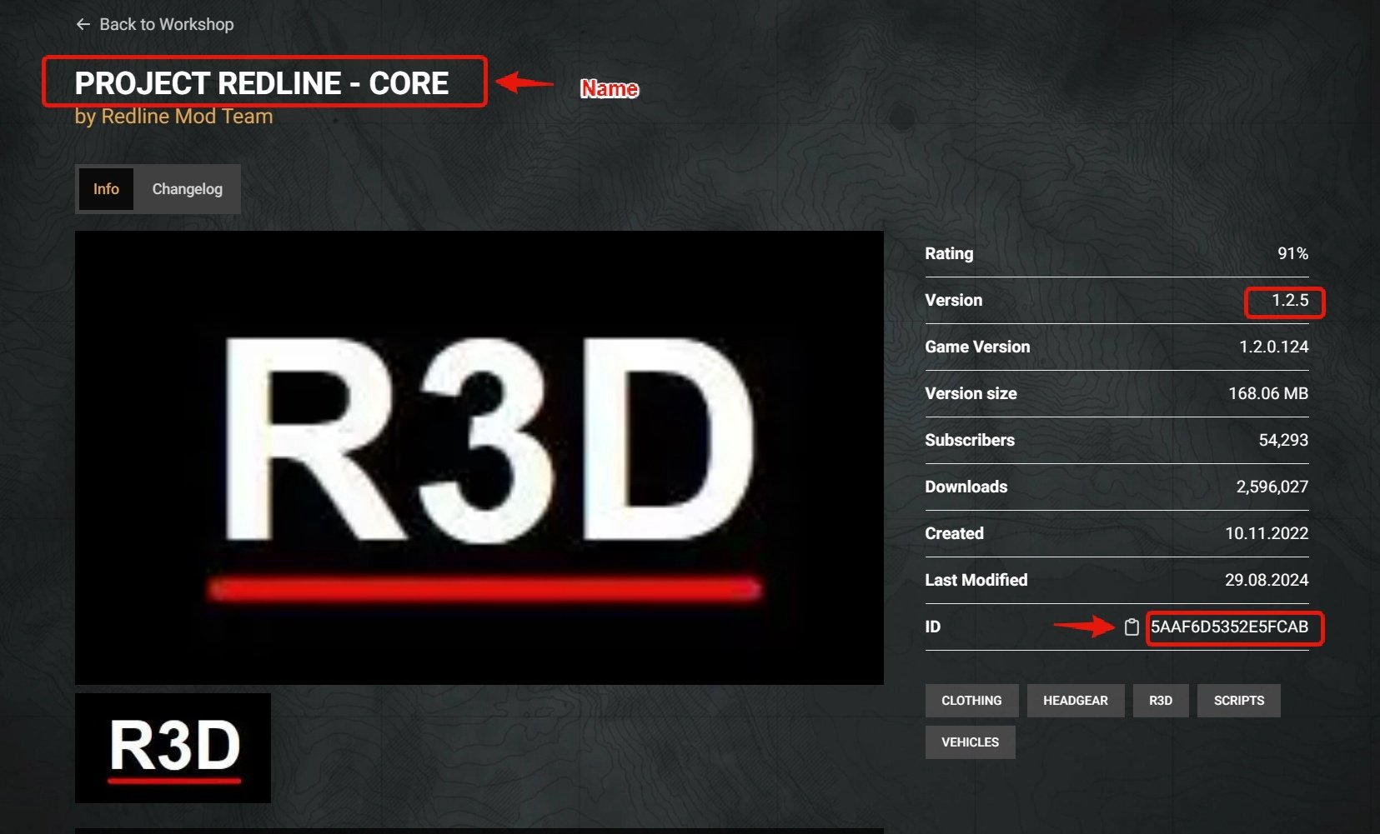Screen dimensions: 1380x834
Task: Click the large R3D preview image
Action: 479,457
